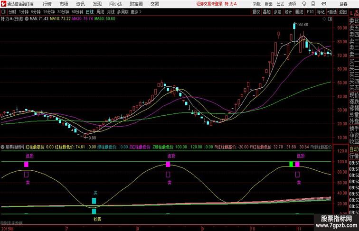Click the MA60: 50.60 value
The height and width of the screenshot is (231, 359).
point(105,19)
